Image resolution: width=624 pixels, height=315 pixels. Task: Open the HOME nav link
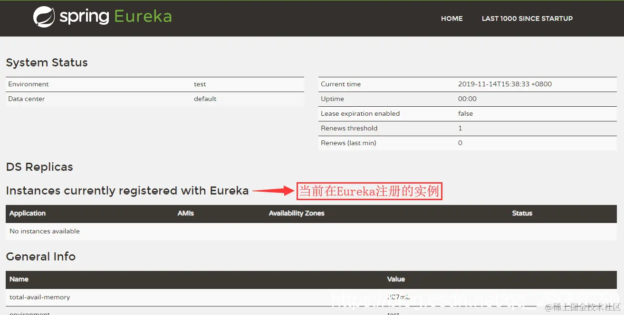(451, 19)
